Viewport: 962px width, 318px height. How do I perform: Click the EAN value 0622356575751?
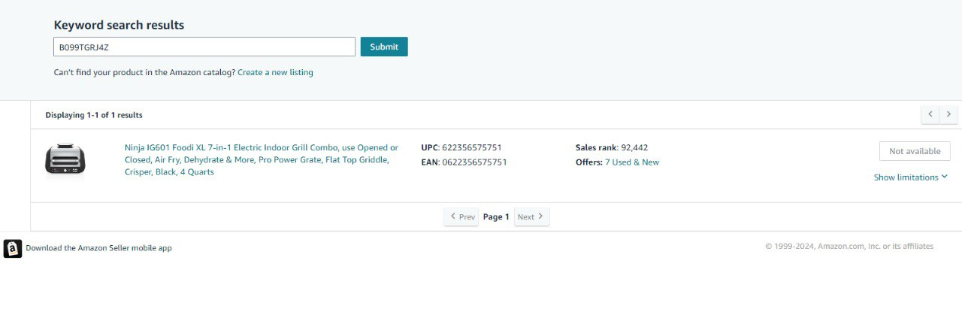[x=474, y=162]
